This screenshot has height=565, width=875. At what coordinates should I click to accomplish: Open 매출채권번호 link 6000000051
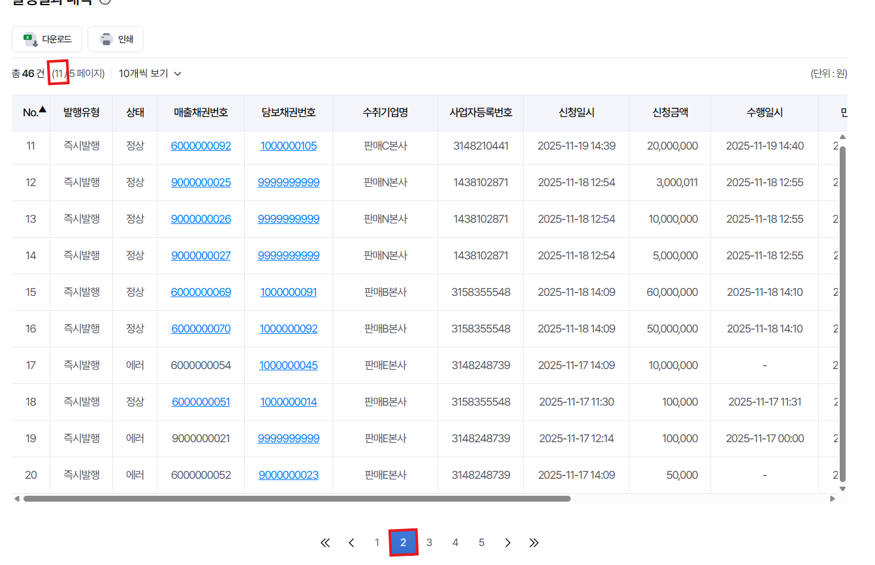click(x=201, y=402)
